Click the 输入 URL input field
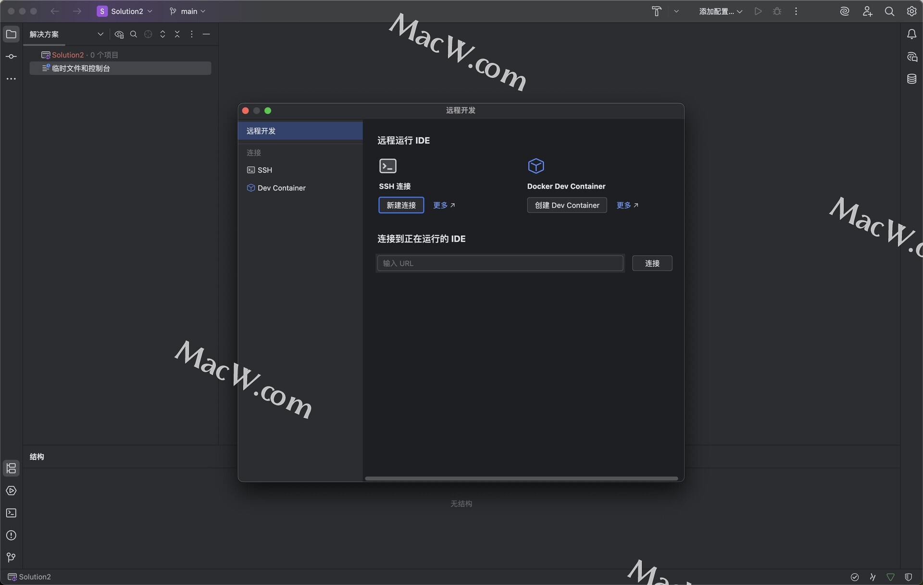 tap(500, 263)
